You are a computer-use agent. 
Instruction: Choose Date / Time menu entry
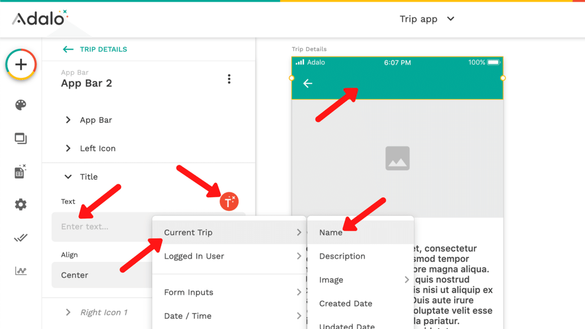pyautogui.click(x=229, y=316)
